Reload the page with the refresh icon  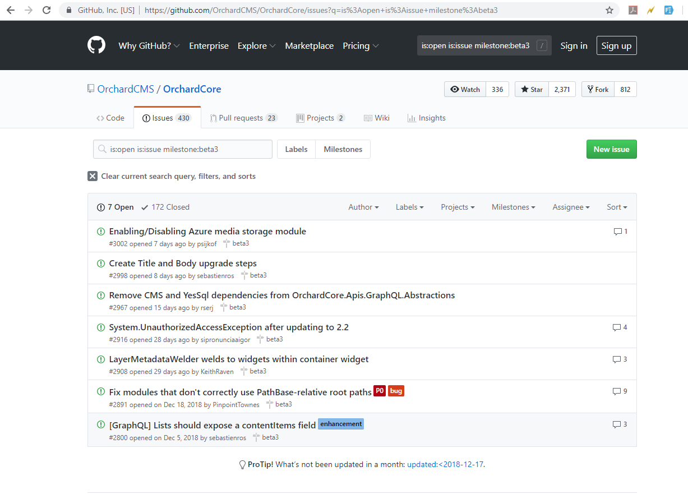47,10
